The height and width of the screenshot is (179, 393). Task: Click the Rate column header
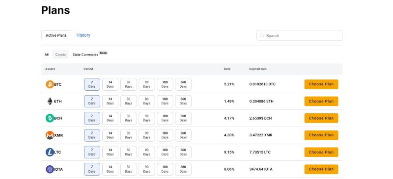pos(227,69)
